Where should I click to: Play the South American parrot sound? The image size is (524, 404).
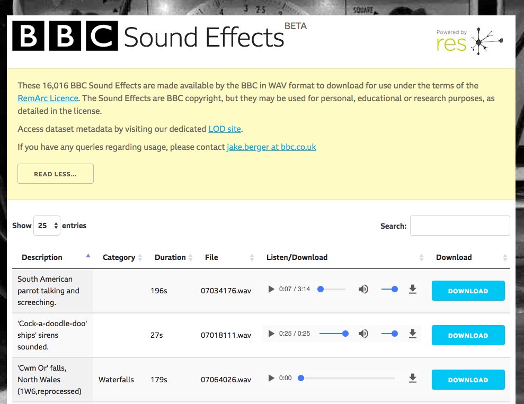click(271, 289)
